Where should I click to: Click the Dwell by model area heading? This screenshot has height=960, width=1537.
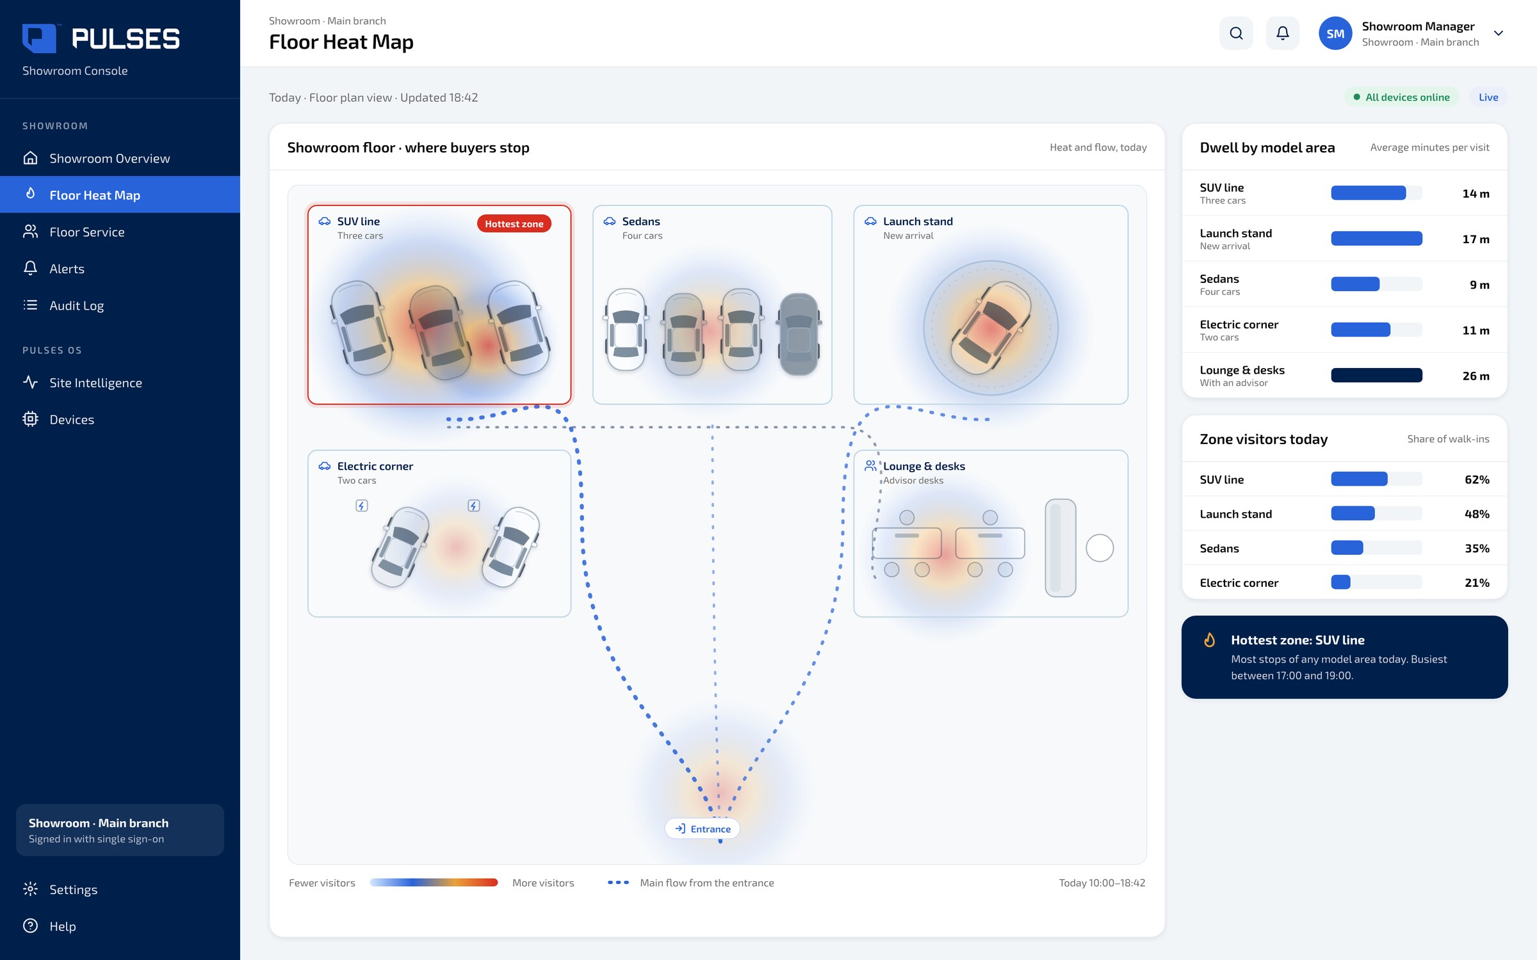[1267, 147]
